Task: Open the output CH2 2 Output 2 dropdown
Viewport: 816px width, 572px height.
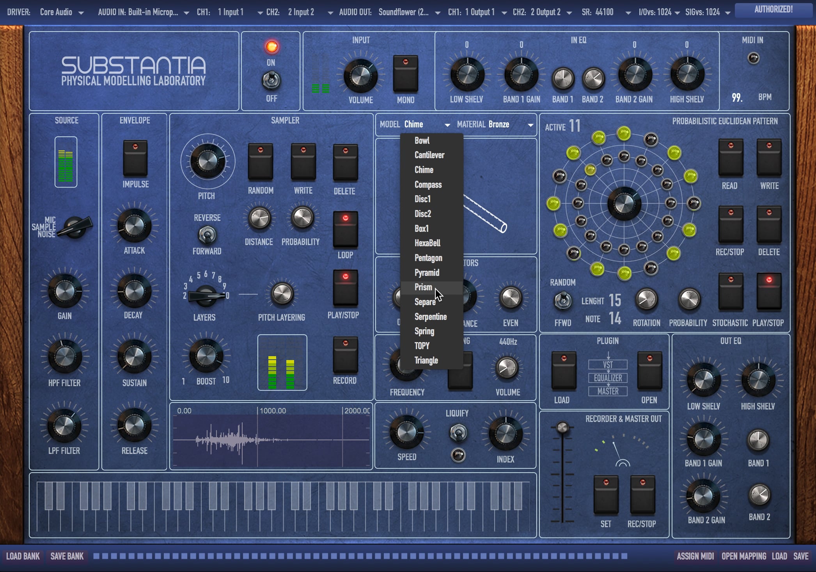Action: pyautogui.click(x=551, y=12)
